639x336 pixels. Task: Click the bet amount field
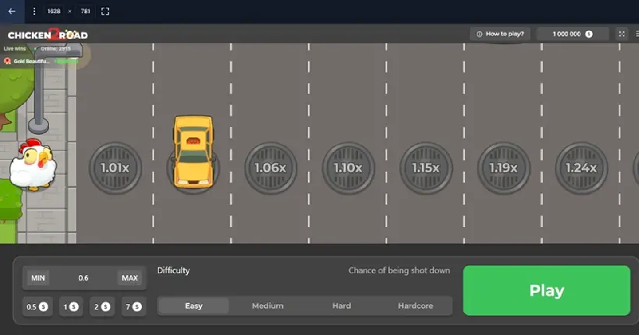click(83, 278)
